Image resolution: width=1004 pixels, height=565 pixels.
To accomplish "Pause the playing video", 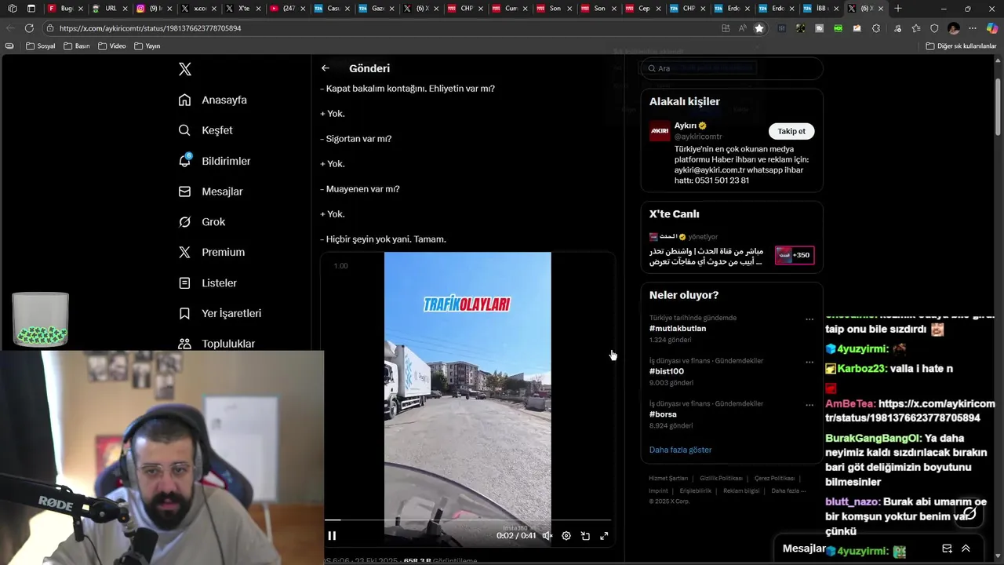I will tap(332, 536).
